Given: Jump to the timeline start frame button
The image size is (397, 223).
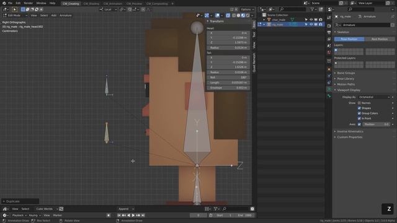Looking at the screenshot, I should tap(119, 216).
